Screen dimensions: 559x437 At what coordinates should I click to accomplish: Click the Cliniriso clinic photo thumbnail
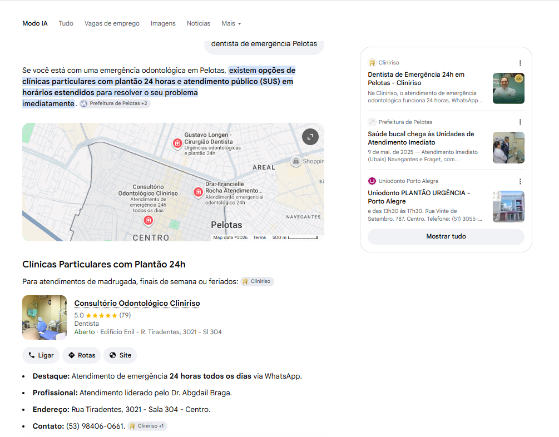point(44,317)
